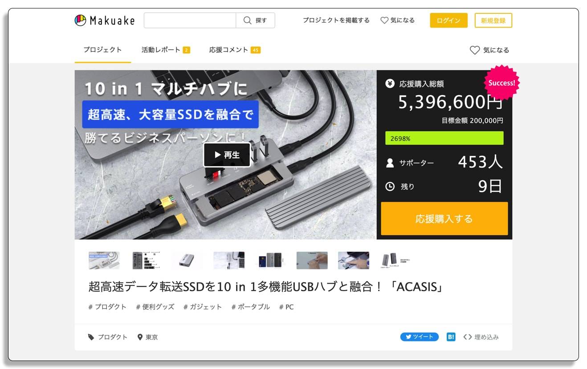
Task: Click the clock icon beside 残り
Action: pos(390,187)
